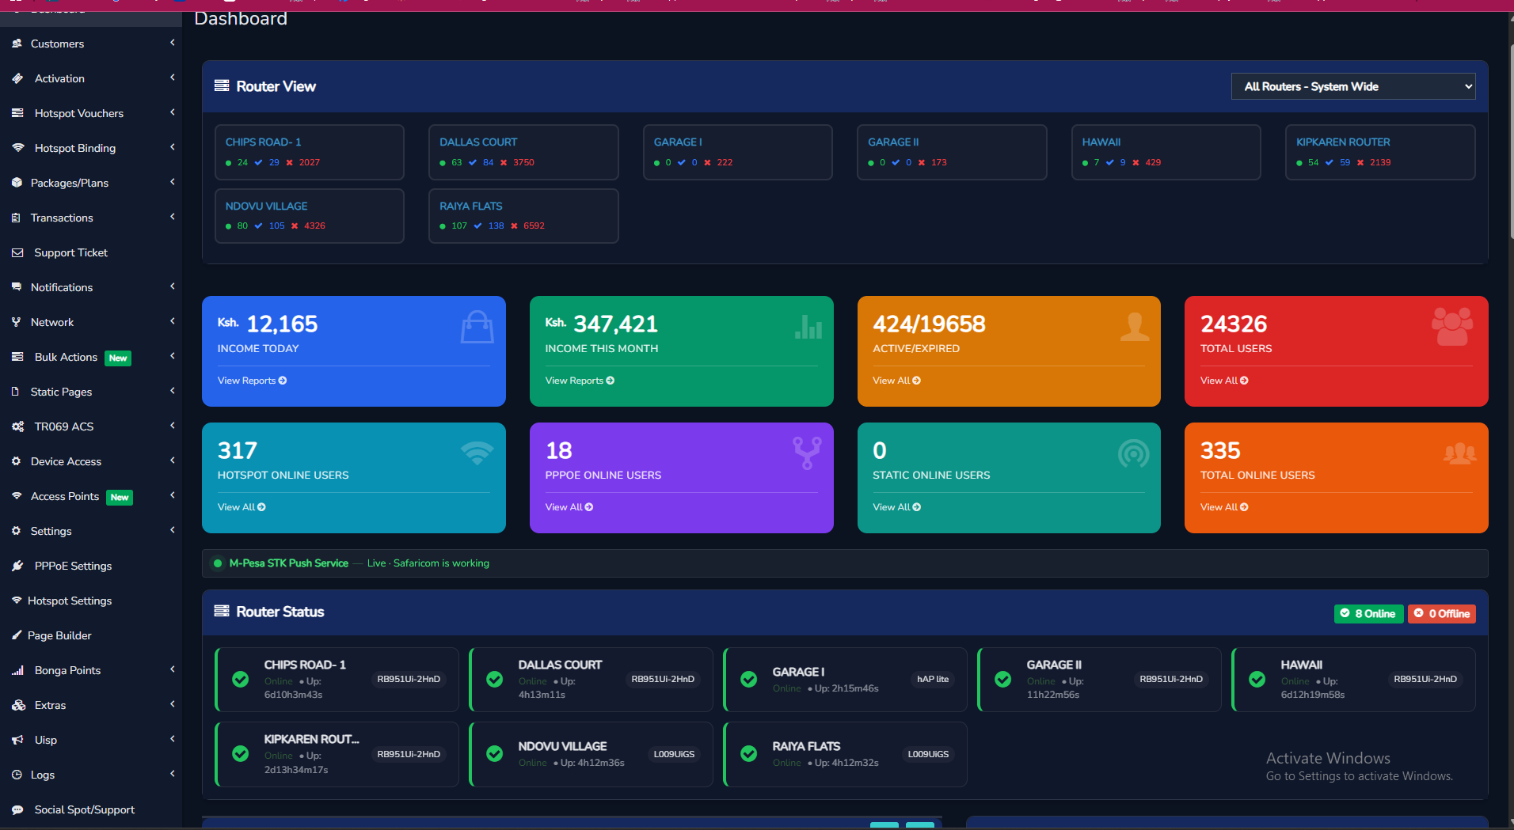Open Support Ticket via its envelope icon
This screenshot has width=1514, height=830.
(x=17, y=252)
